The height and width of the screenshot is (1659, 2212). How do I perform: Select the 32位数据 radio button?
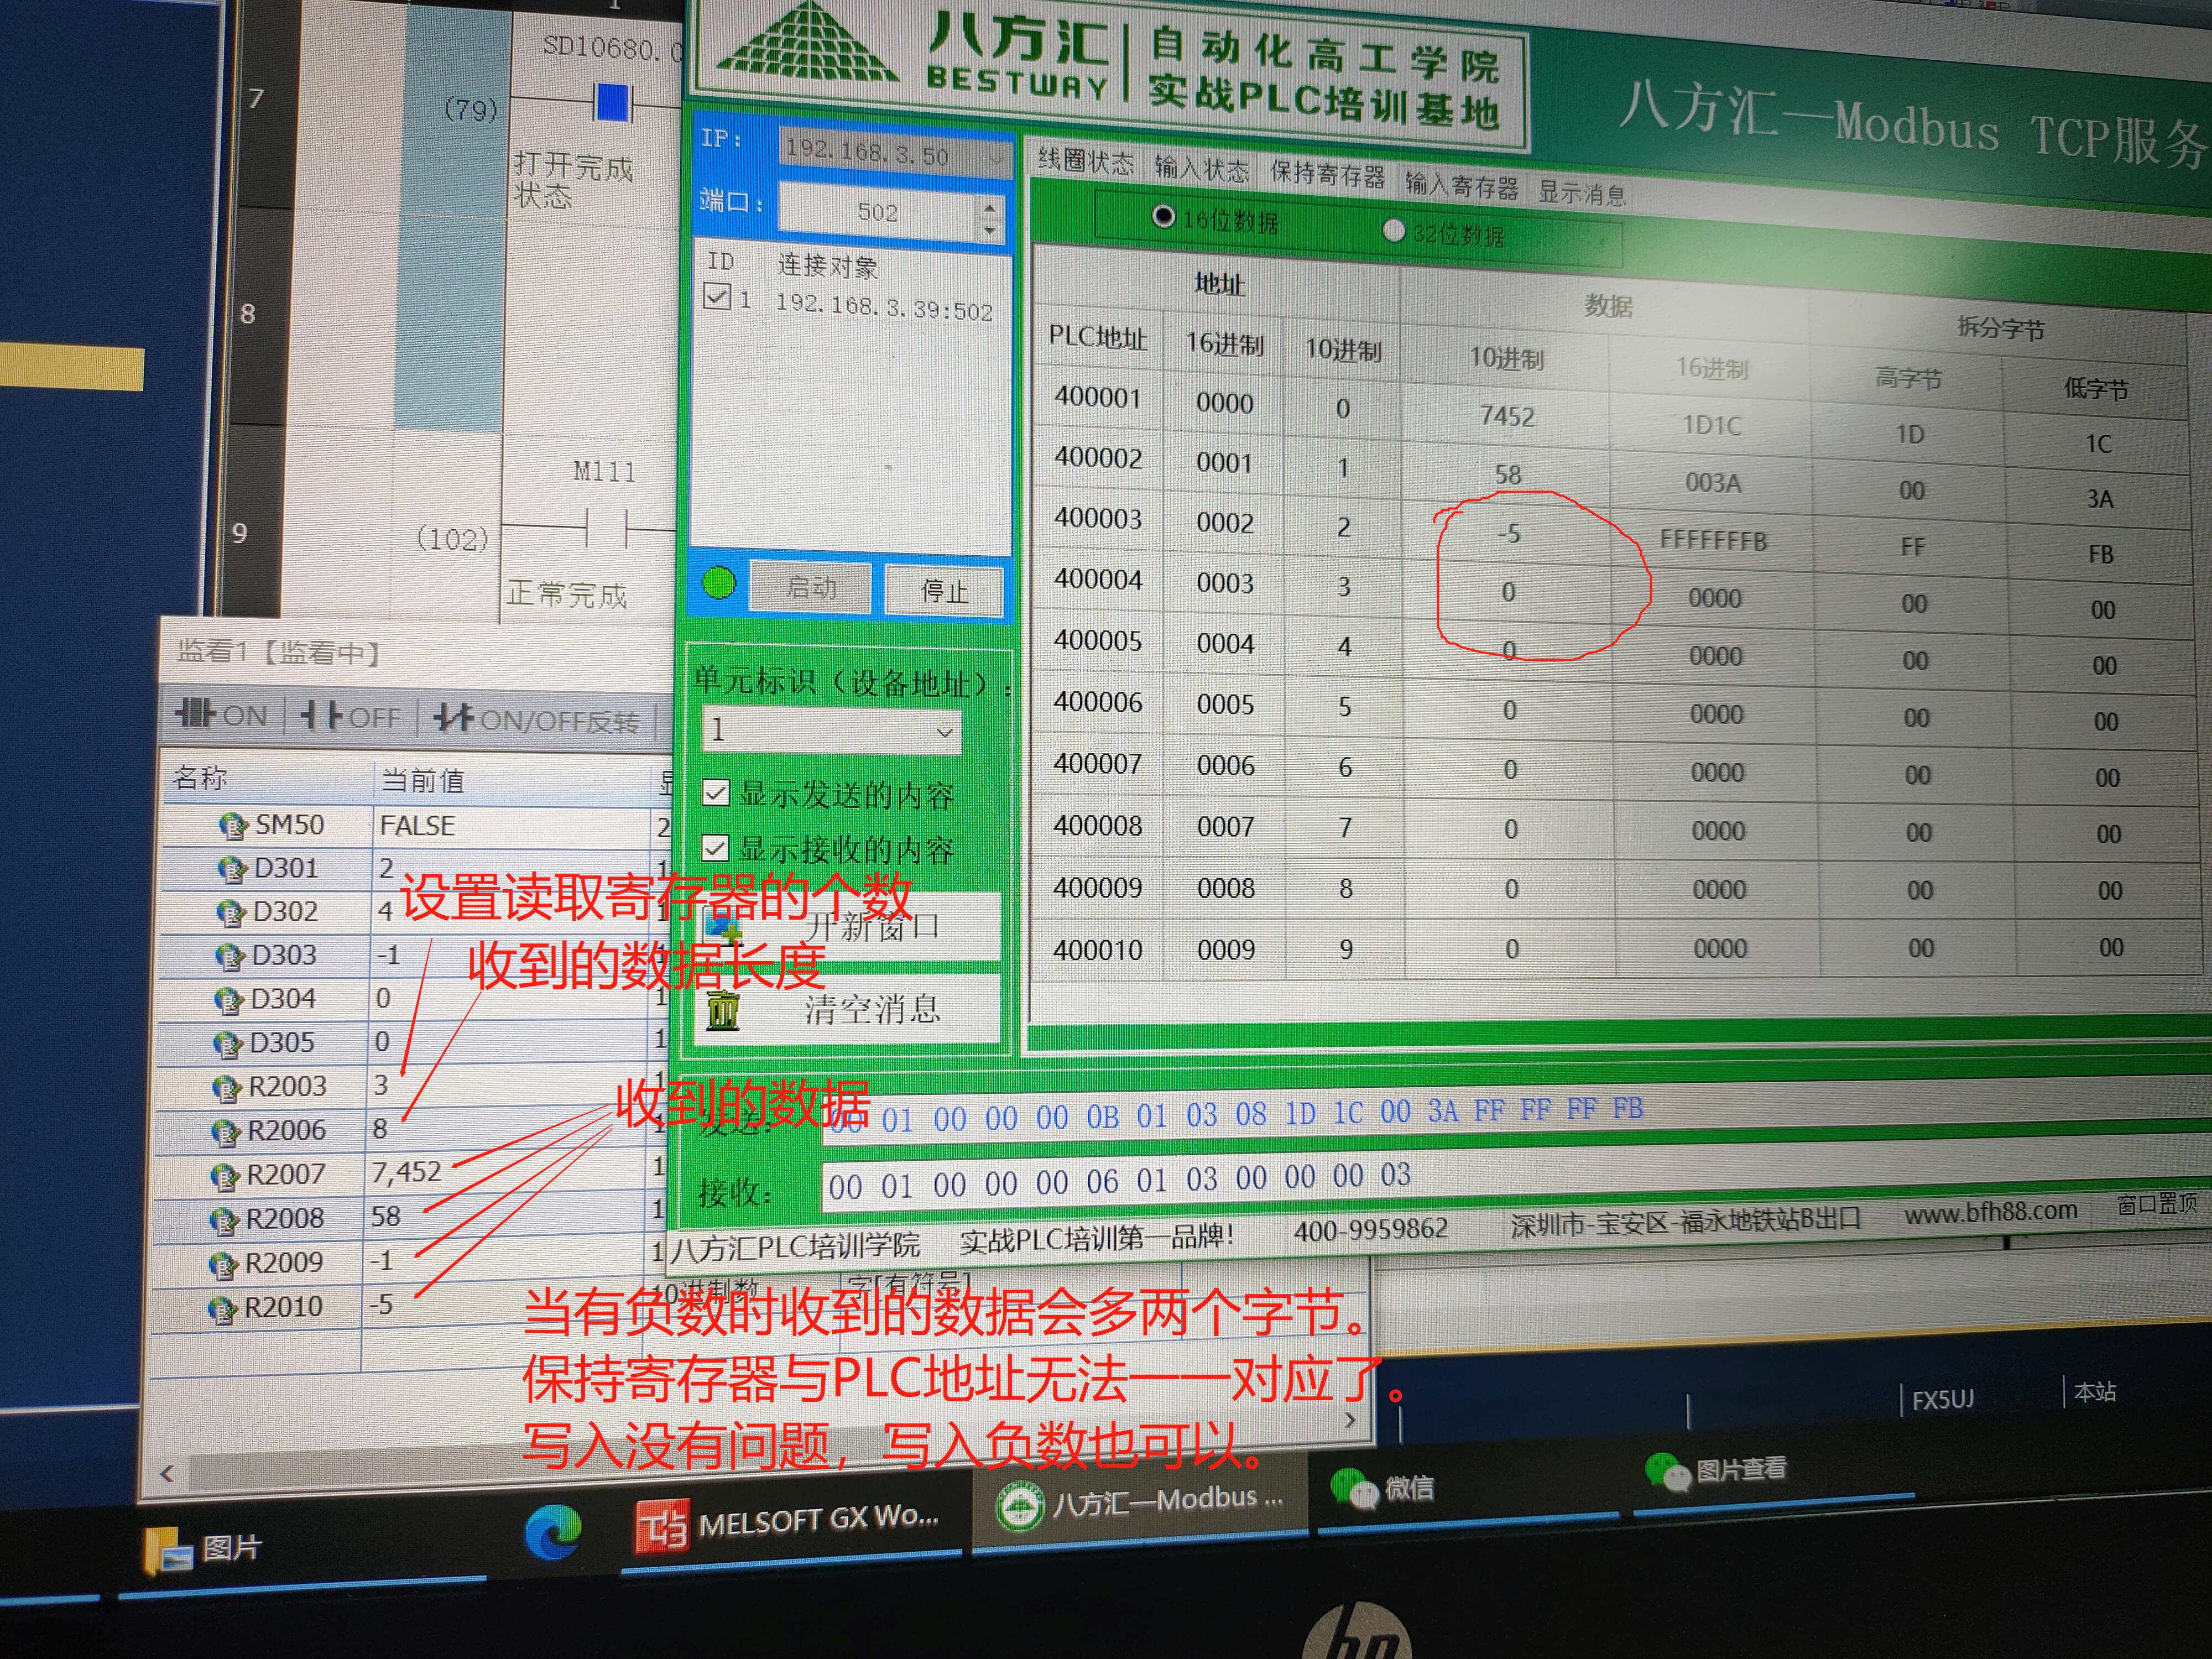[1393, 231]
